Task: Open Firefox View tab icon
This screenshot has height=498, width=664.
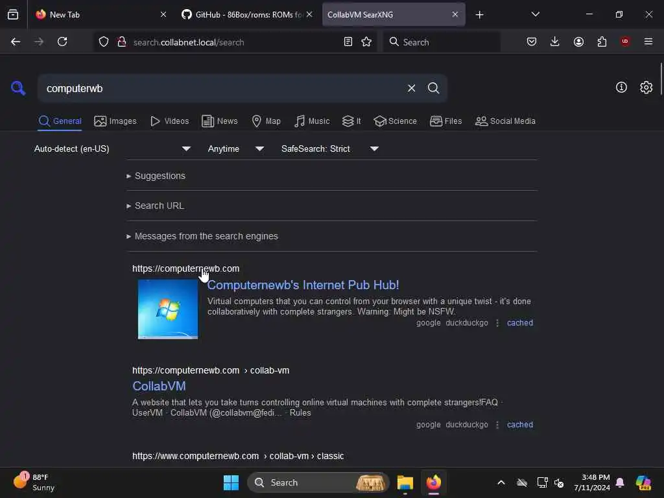Action: 13,14
